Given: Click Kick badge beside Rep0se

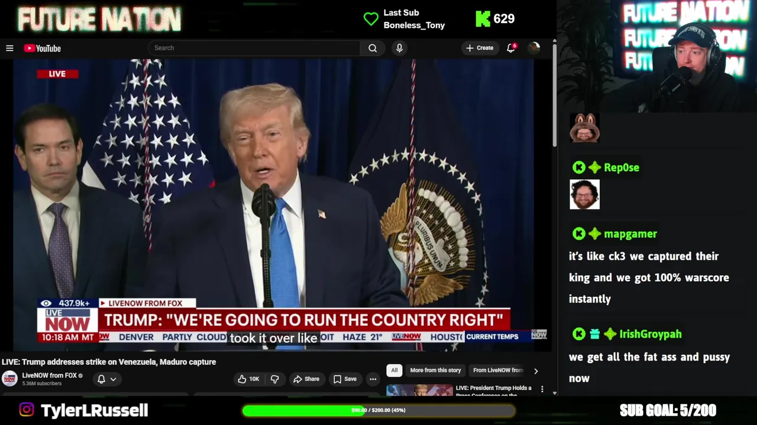Looking at the screenshot, I should pyautogui.click(x=578, y=168).
